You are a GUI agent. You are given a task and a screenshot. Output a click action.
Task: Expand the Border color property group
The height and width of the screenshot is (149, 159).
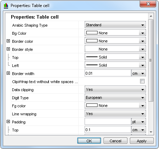point(8,41)
